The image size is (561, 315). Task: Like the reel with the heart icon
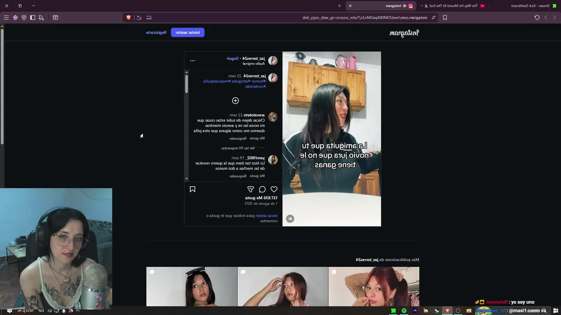(x=274, y=189)
